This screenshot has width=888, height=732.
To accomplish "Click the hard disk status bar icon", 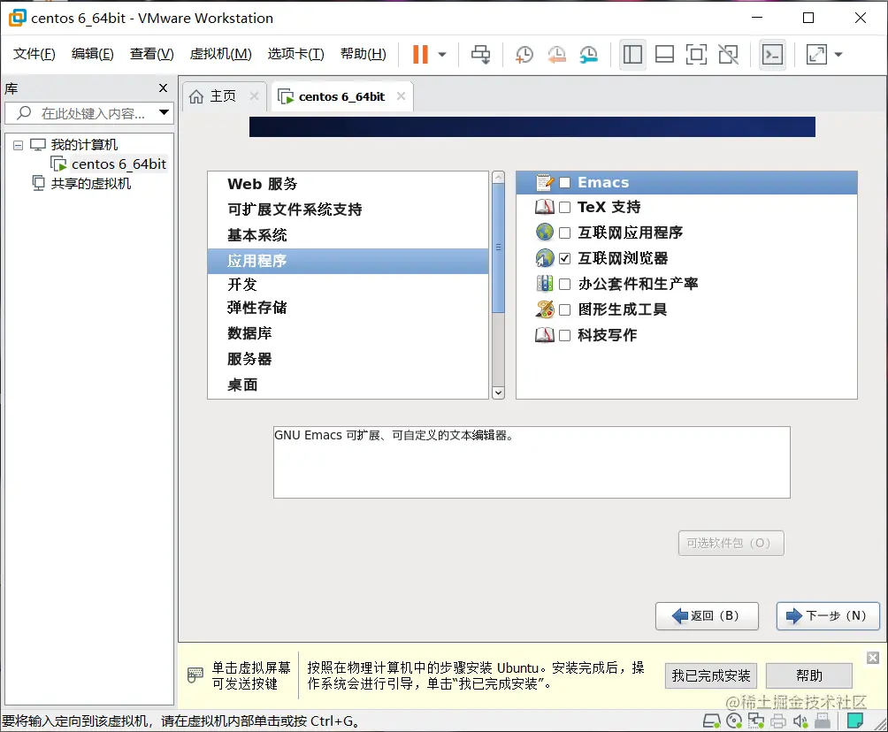I will [712, 721].
